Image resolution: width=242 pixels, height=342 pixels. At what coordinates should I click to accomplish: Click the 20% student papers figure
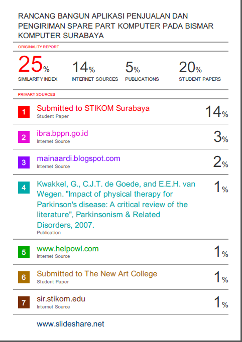[x=190, y=67]
